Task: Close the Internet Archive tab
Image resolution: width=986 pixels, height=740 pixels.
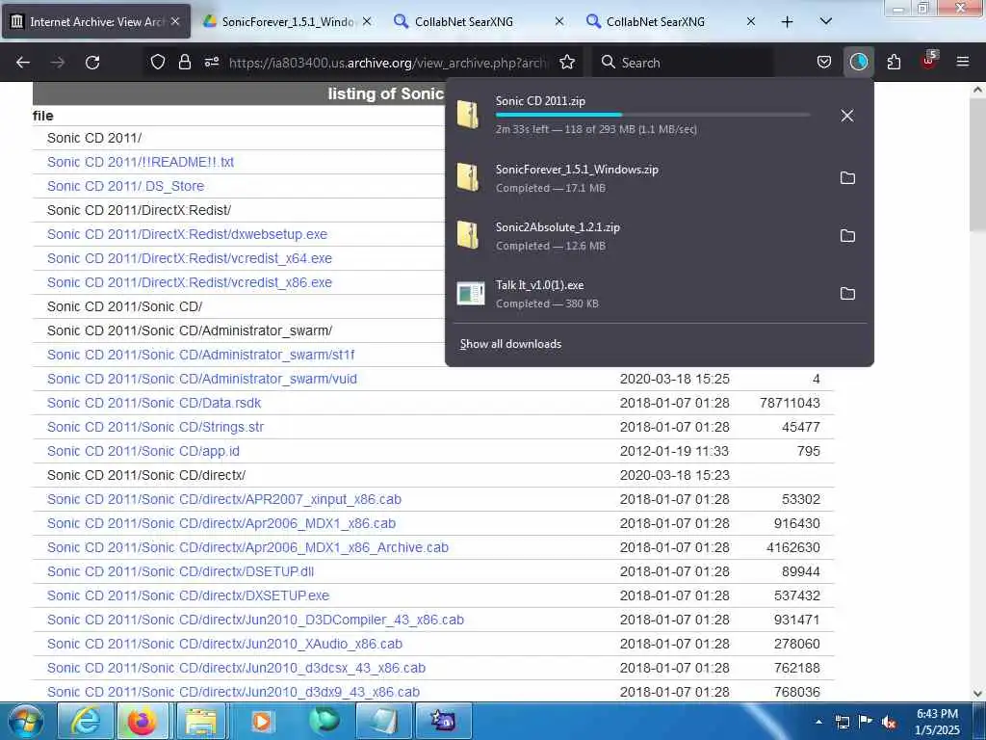Action: pos(175,21)
